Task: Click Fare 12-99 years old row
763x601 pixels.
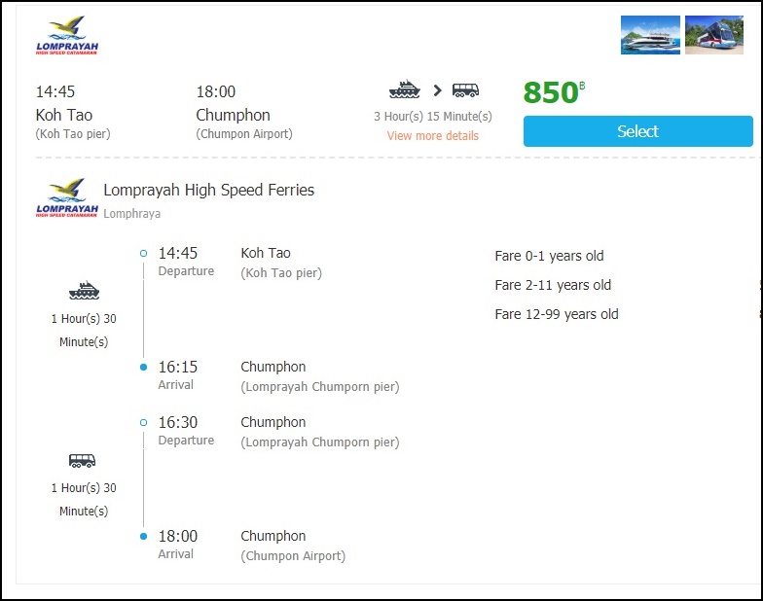Action: [x=556, y=314]
